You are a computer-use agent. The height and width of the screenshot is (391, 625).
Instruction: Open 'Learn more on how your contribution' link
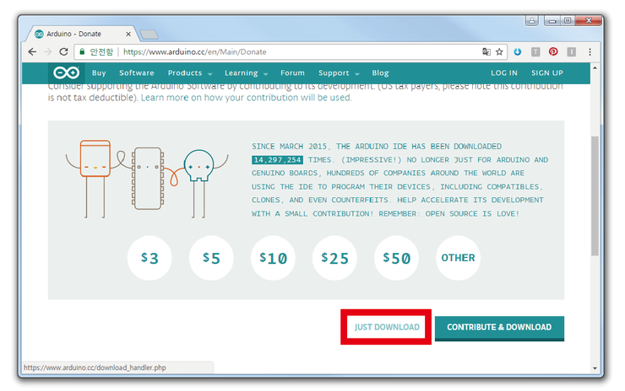point(246,98)
